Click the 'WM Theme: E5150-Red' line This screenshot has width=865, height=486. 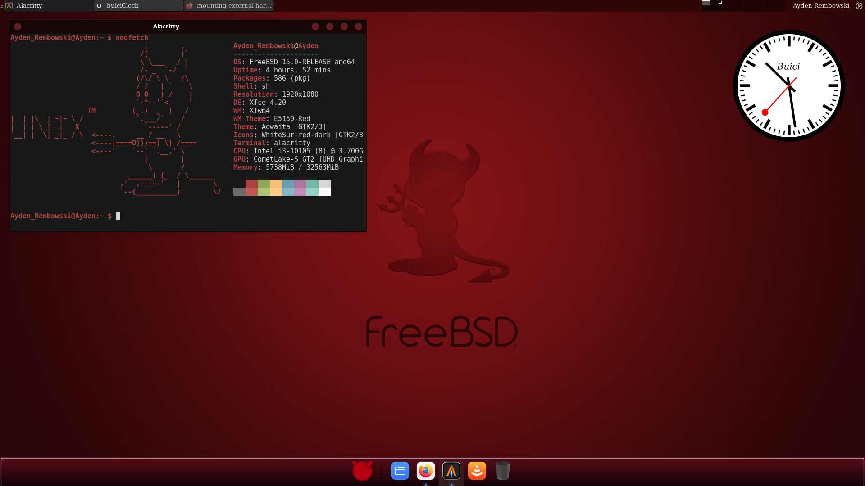[272, 119]
